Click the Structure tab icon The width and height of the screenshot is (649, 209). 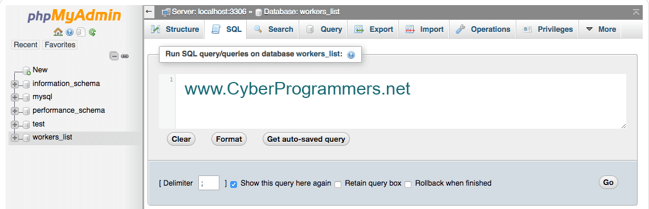156,30
